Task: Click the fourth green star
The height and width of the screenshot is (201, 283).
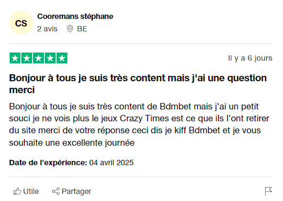Action: [x=50, y=58]
